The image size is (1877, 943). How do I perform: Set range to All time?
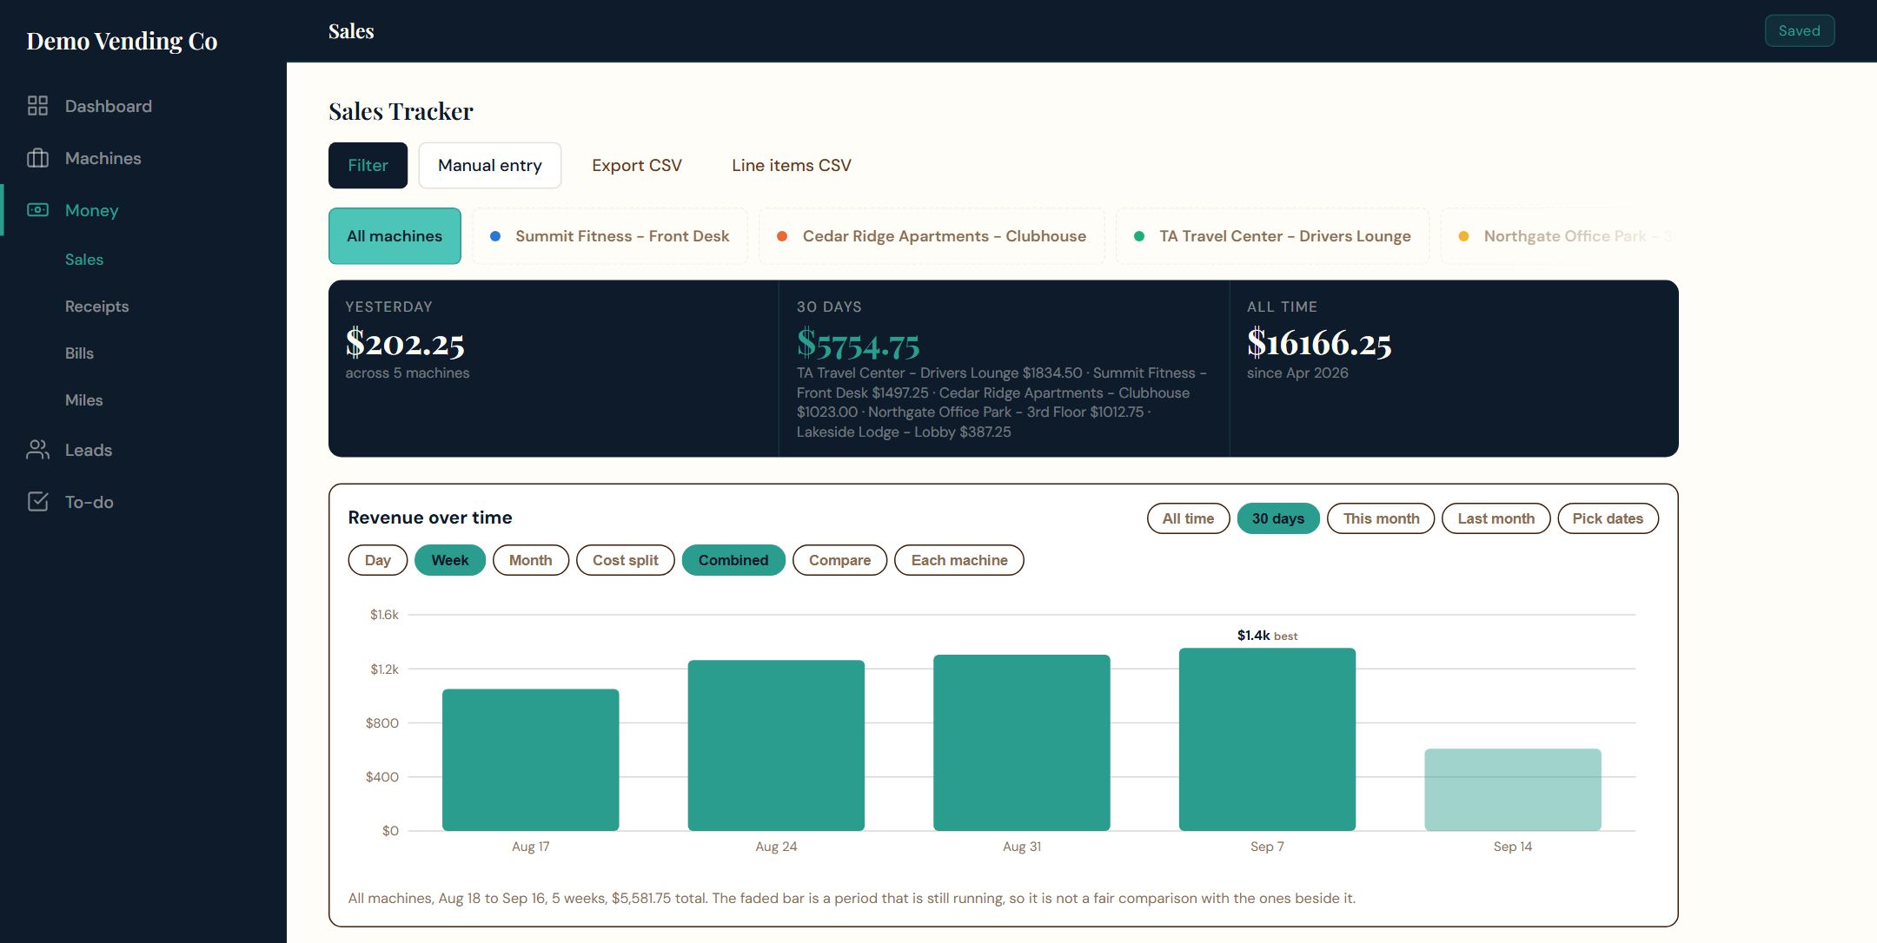[1188, 518]
